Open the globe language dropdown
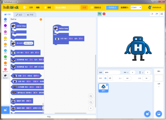166x120 pixels. tap(25, 8)
